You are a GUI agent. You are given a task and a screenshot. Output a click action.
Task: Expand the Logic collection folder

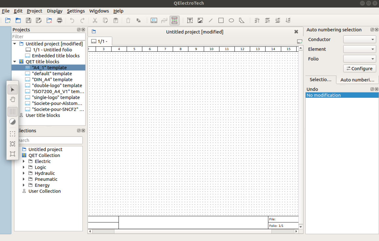tap(24, 167)
